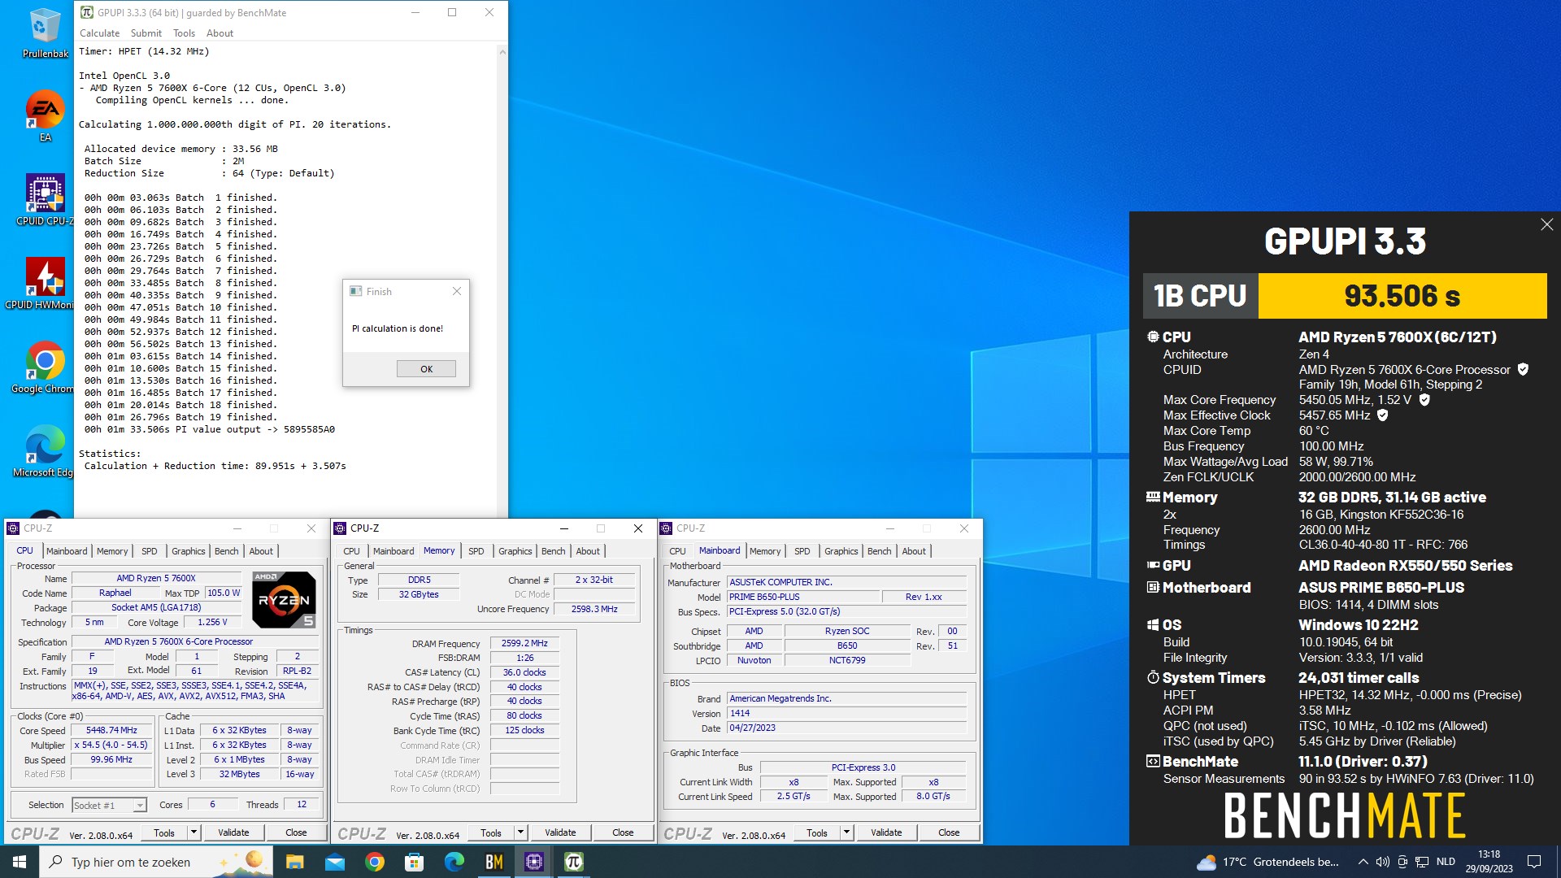Open the volume control in tray
The width and height of the screenshot is (1561, 878).
(x=1382, y=862)
